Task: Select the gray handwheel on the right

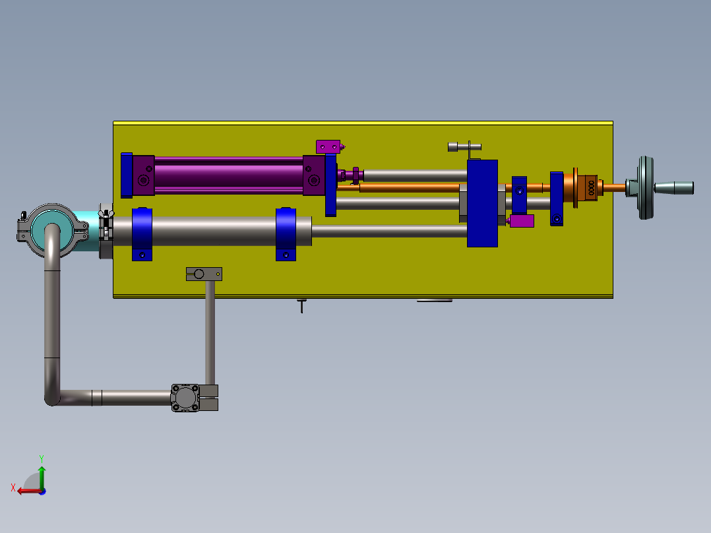Action: (644, 188)
